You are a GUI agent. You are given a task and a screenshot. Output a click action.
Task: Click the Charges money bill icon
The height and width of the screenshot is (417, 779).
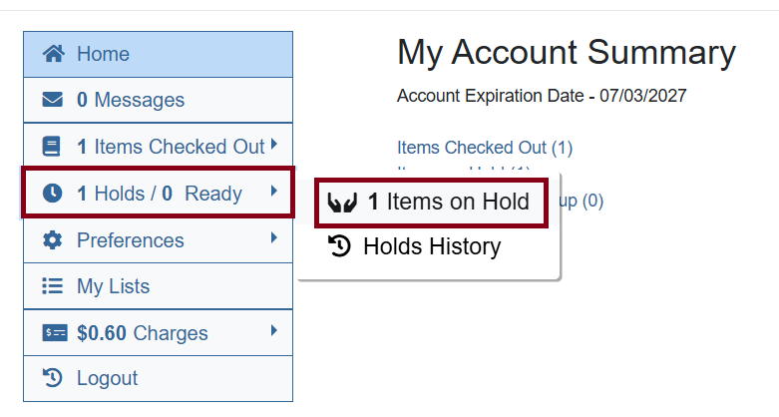54,333
